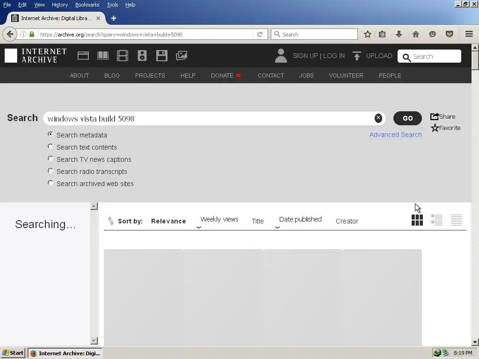Click the green padlock security icon
Screen dimensions: 479x359
(32, 34)
